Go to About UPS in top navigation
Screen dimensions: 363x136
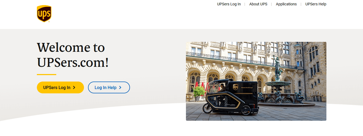258,4
